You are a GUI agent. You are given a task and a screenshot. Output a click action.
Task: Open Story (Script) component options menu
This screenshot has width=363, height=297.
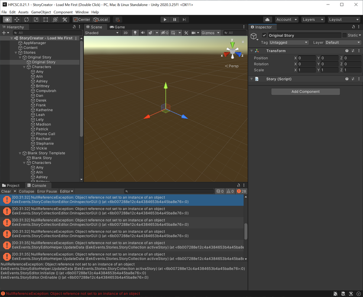click(x=359, y=79)
